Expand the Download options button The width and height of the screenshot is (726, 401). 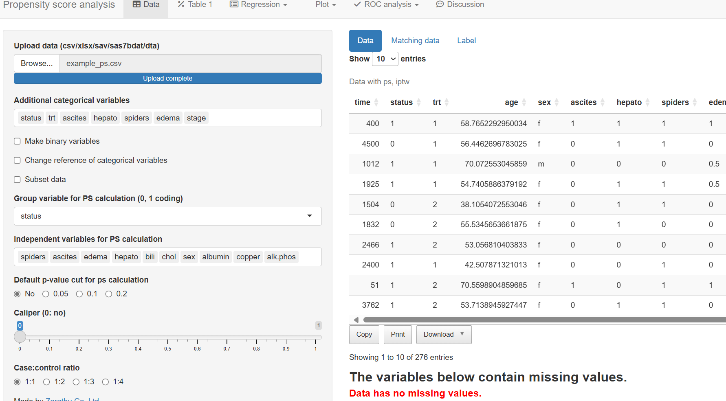point(444,335)
